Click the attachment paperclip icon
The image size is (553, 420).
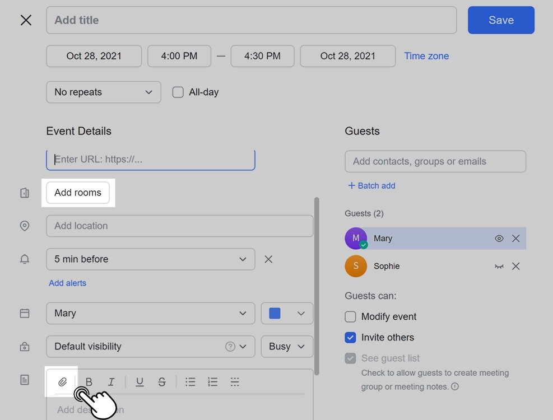tap(62, 382)
